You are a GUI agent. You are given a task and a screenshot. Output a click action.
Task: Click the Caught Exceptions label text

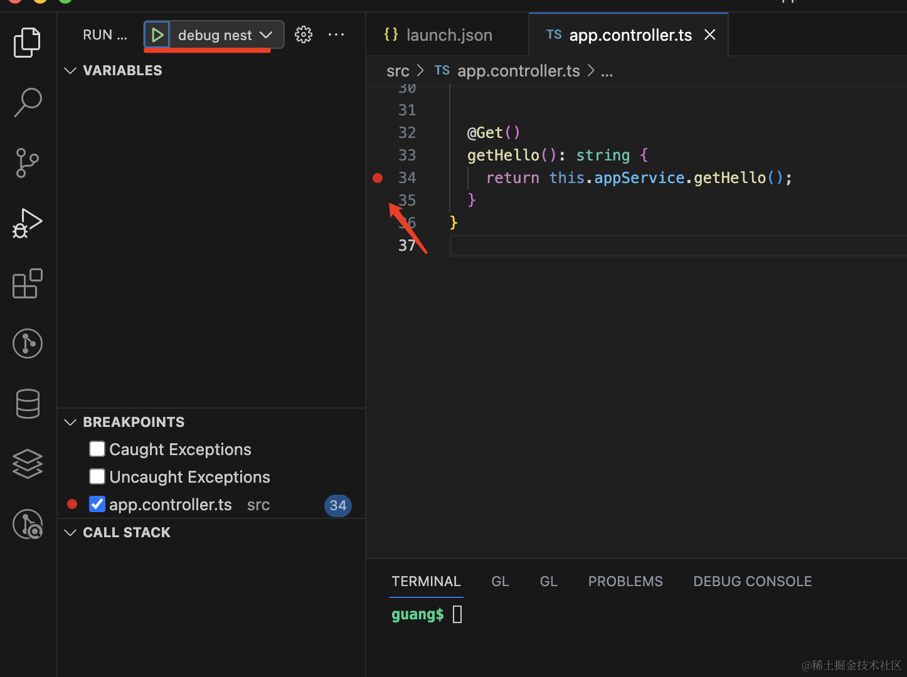pos(180,449)
